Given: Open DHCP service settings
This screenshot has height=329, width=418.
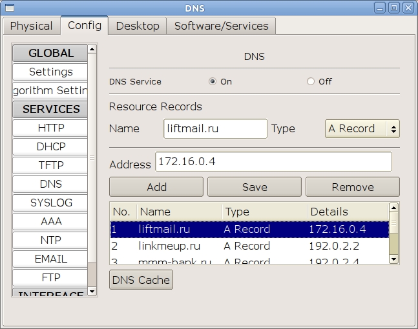Looking at the screenshot, I should click(50, 146).
